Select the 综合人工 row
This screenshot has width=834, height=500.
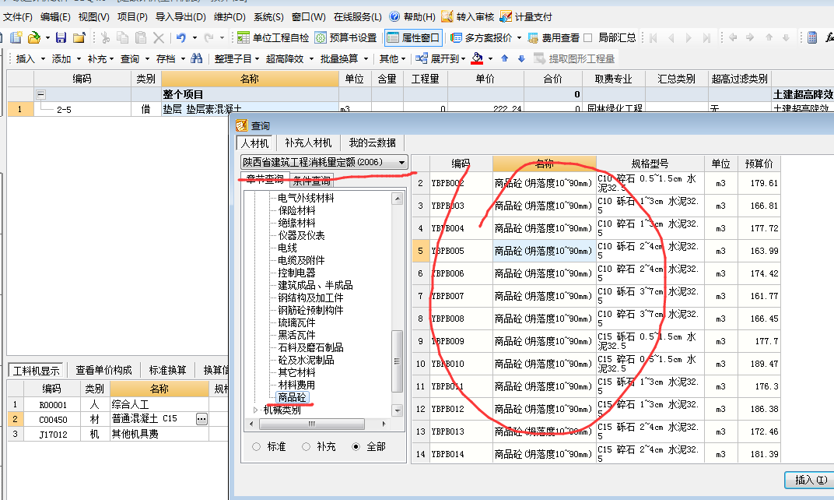pos(117,405)
